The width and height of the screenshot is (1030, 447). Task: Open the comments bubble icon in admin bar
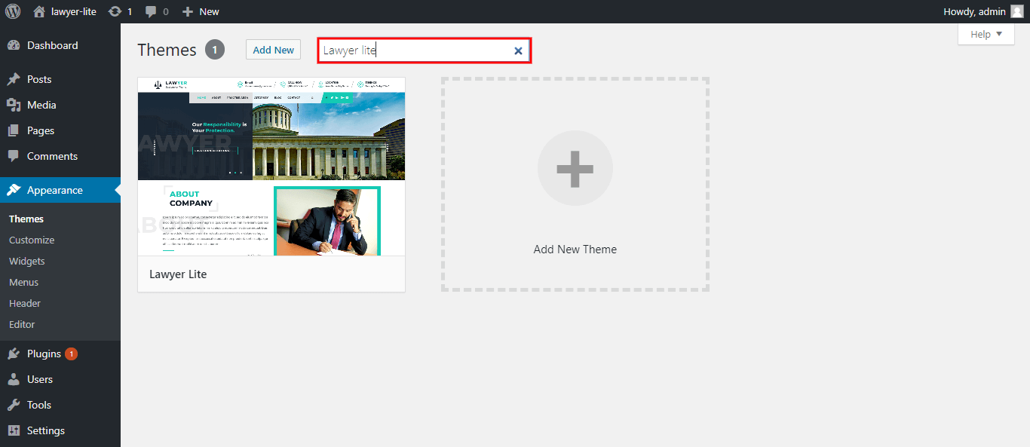click(x=152, y=11)
